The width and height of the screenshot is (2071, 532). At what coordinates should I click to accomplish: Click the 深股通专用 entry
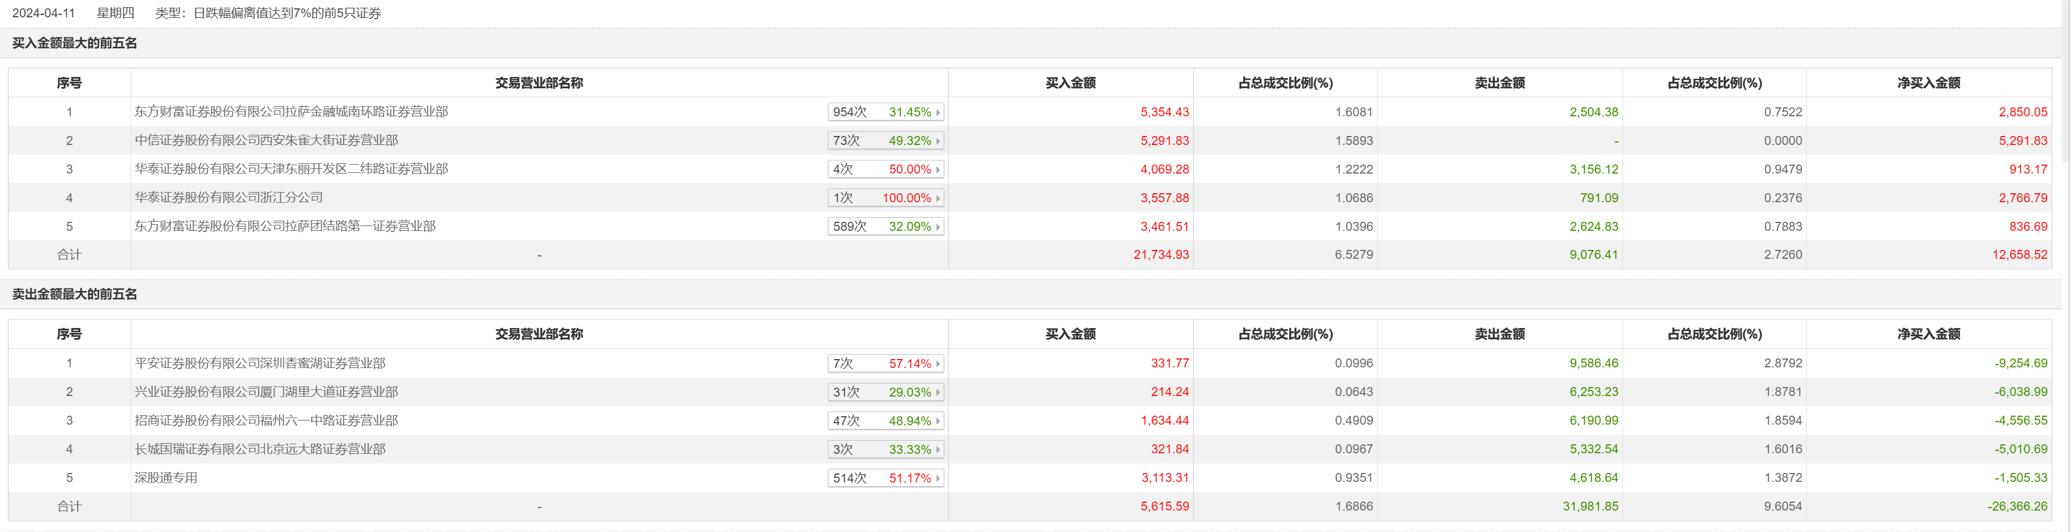tap(166, 477)
